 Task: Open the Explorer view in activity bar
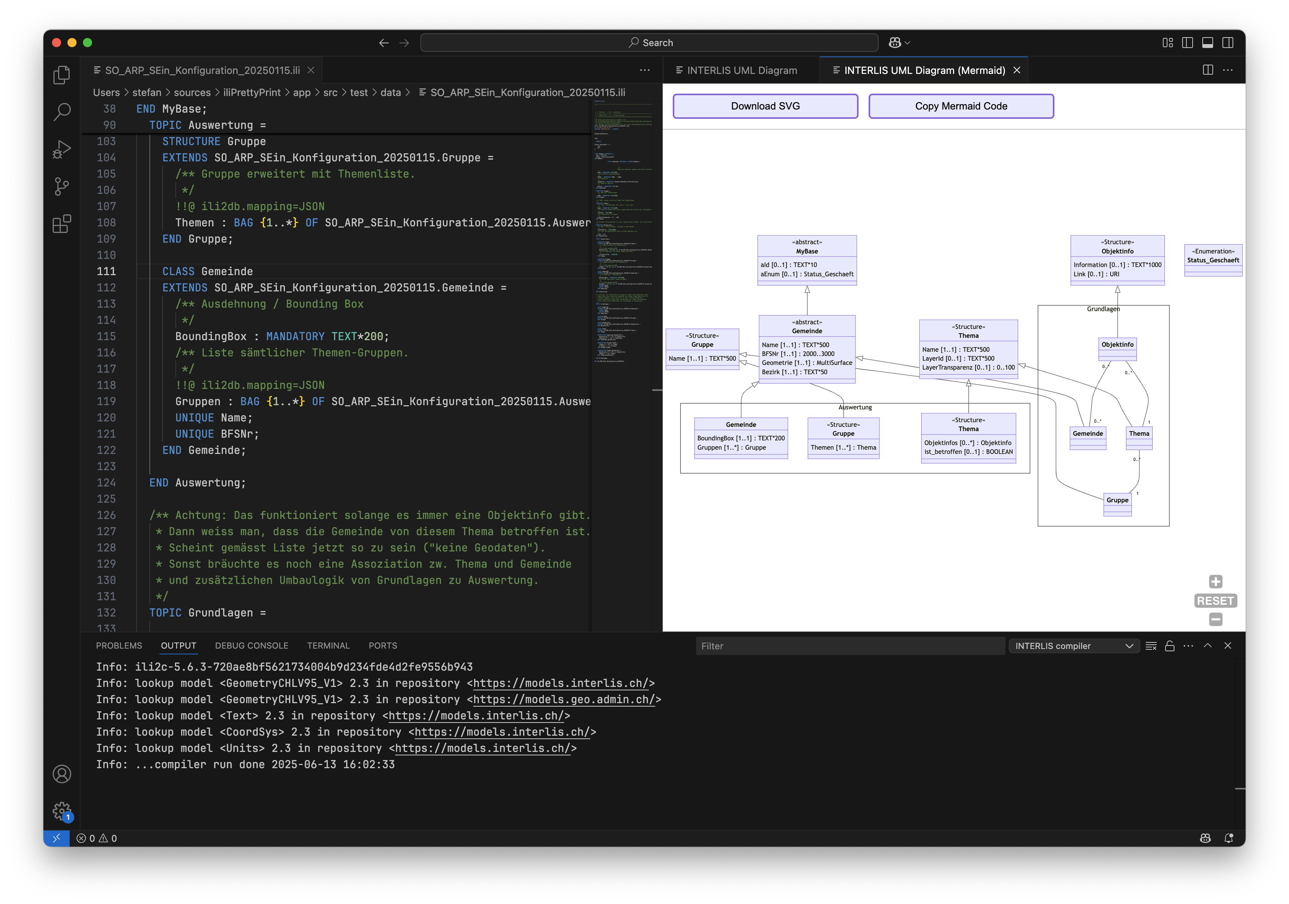tap(62, 75)
